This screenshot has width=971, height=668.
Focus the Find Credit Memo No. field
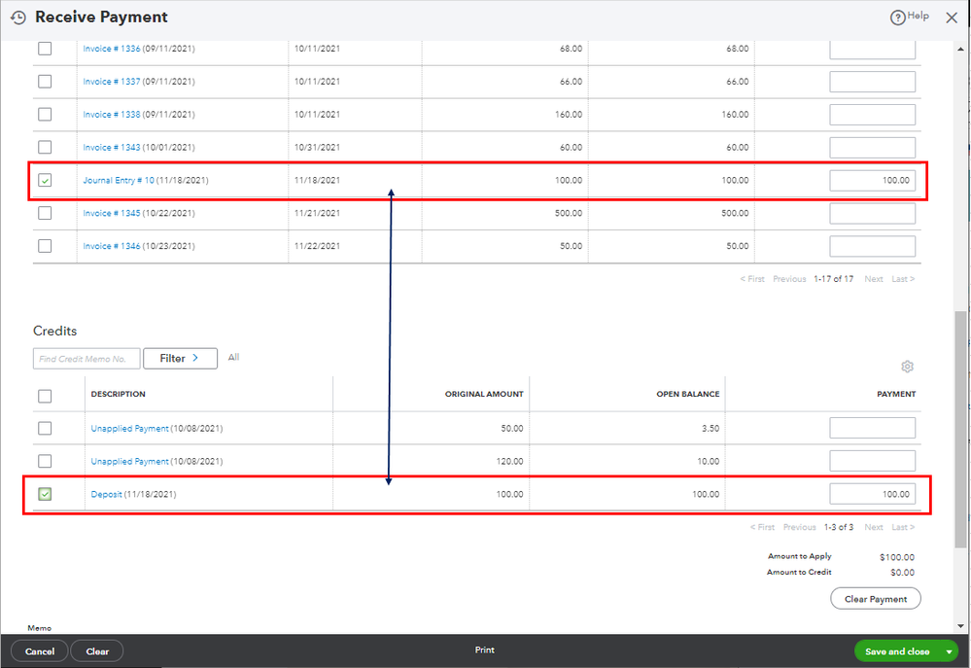[87, 358]
